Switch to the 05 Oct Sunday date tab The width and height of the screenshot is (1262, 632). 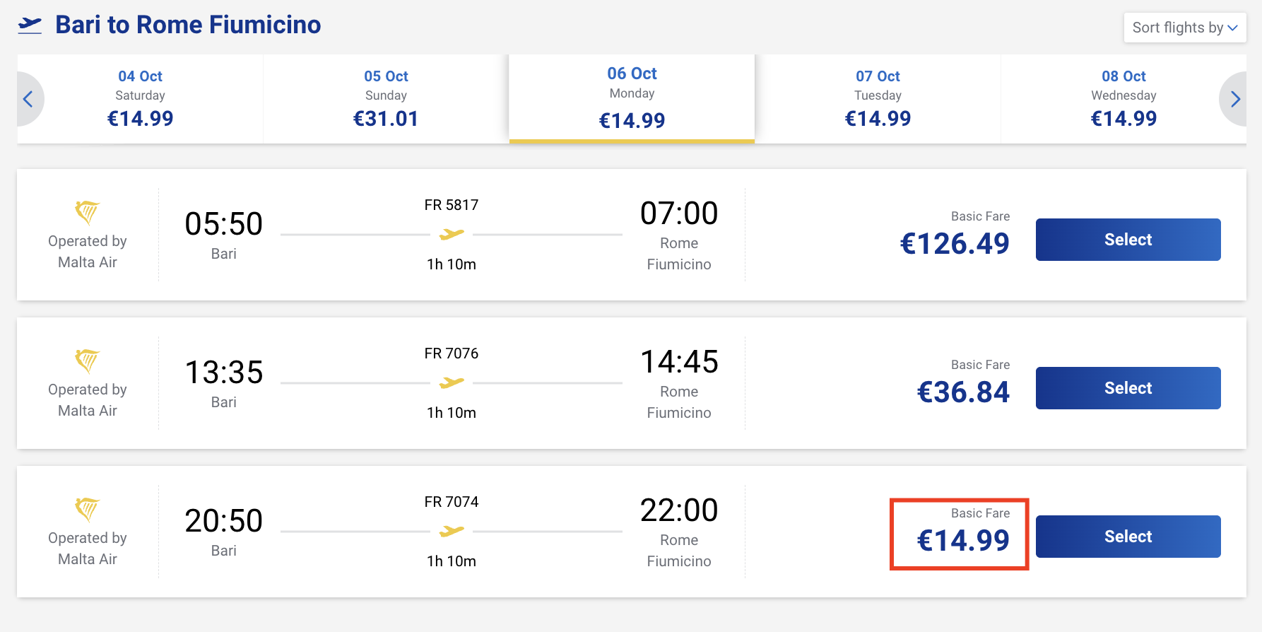pyautogui.click(x=386, y=99)
